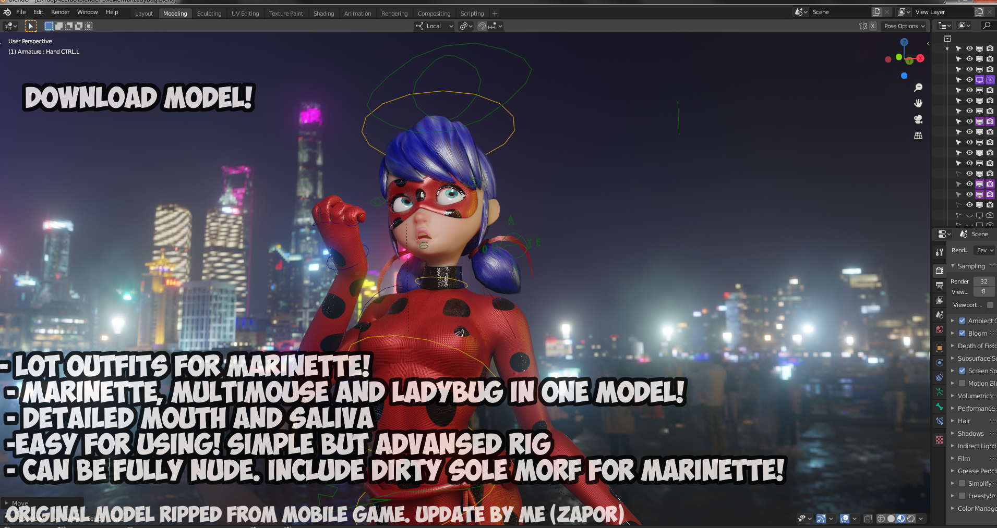Switch to the UV Editing workspace tab
The image size is (997, 528).
(245, 14)
